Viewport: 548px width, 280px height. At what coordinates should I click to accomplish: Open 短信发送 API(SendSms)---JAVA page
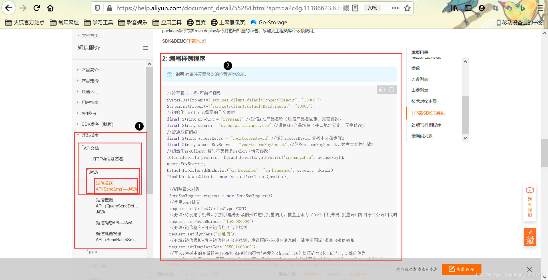pos(117,186)
